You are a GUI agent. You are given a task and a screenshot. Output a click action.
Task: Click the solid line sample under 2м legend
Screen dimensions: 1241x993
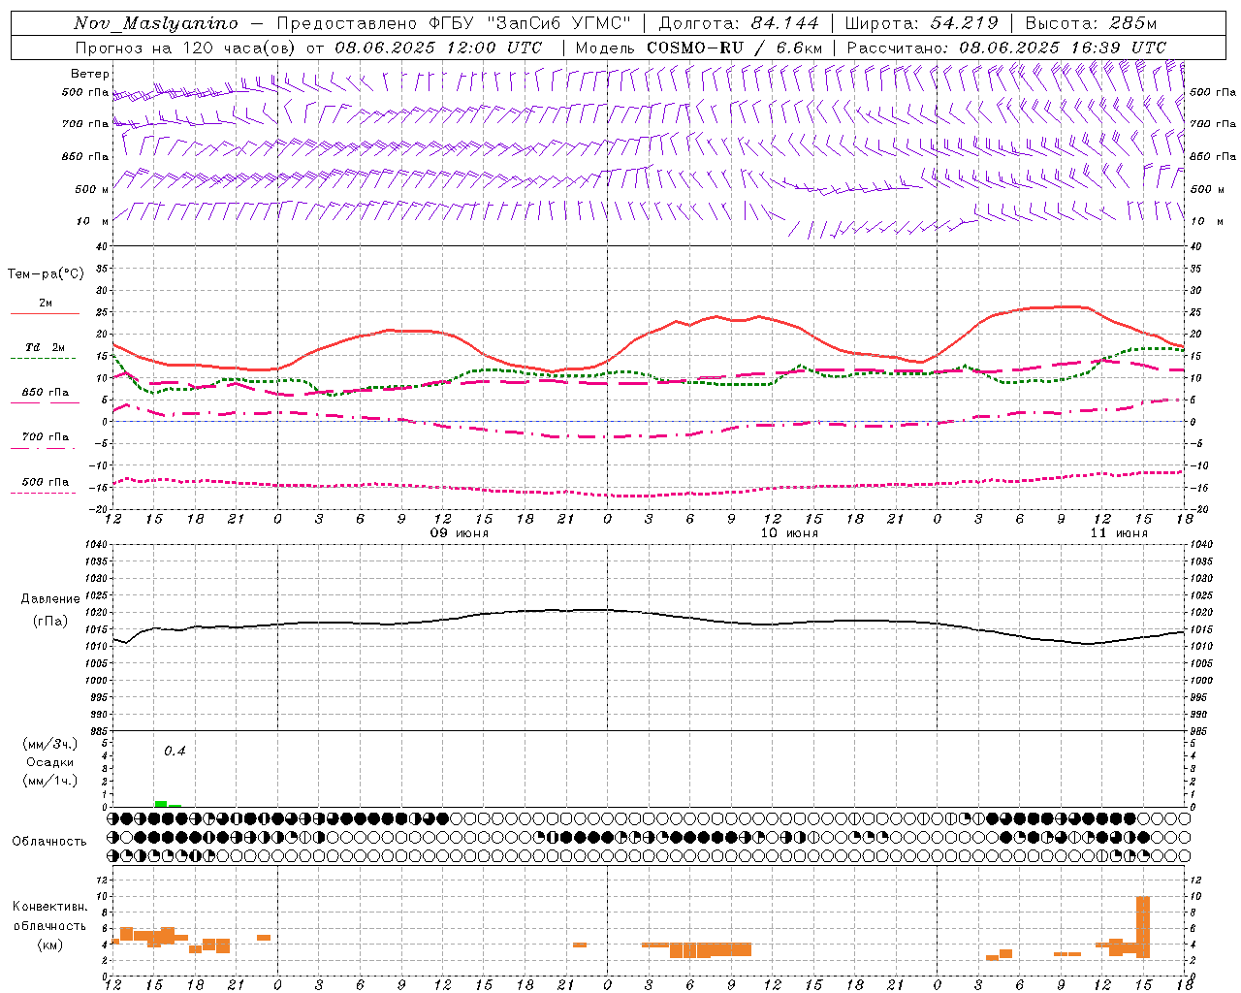[x=45, y=314]
